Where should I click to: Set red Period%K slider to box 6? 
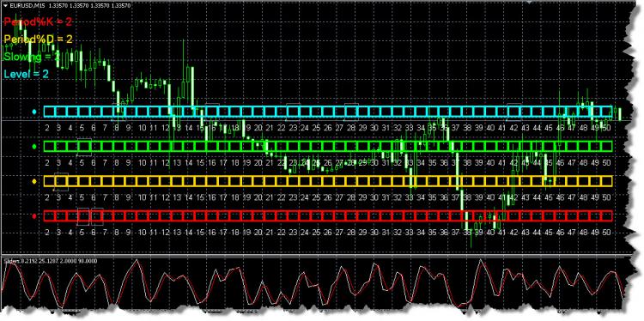tap(95, 216)
